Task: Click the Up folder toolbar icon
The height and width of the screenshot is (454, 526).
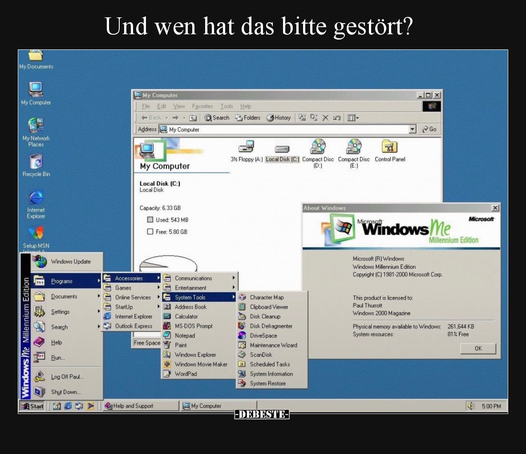Action: [x=193, y=118]
